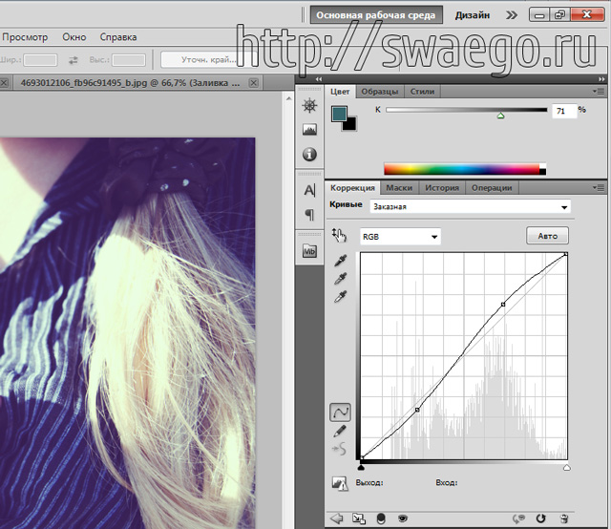This screenshot has height=529, width=611.
Task: Expand more workspaces chevron
Action: (x=512, y=15)
